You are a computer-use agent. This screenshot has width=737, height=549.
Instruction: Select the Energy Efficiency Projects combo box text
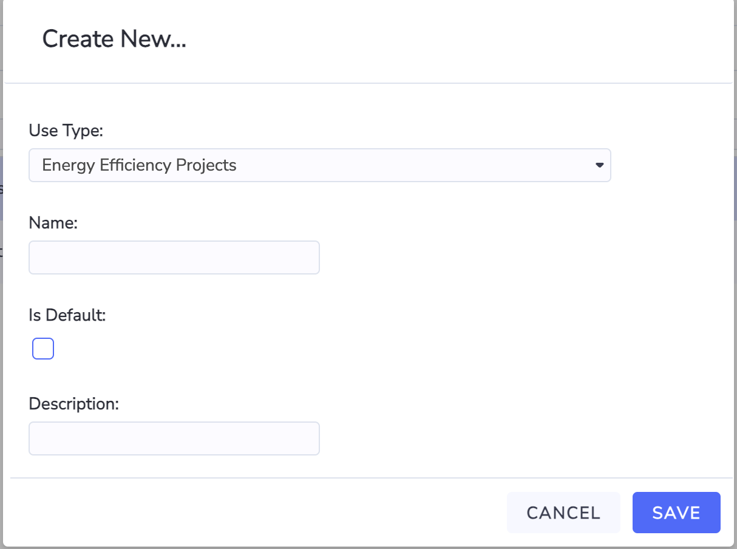(x=139, y=165)
